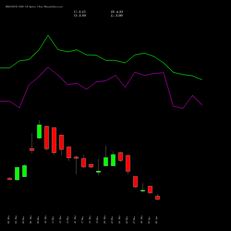Click the 25 Mar date label
Image resolution: width=231 pixels, height=231 pixels.
127,219
